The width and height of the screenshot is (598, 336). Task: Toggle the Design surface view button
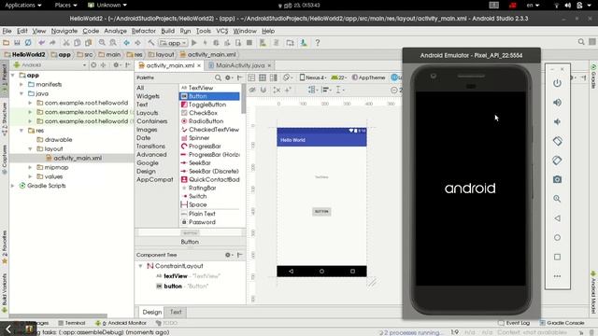[x=251, y=77]
